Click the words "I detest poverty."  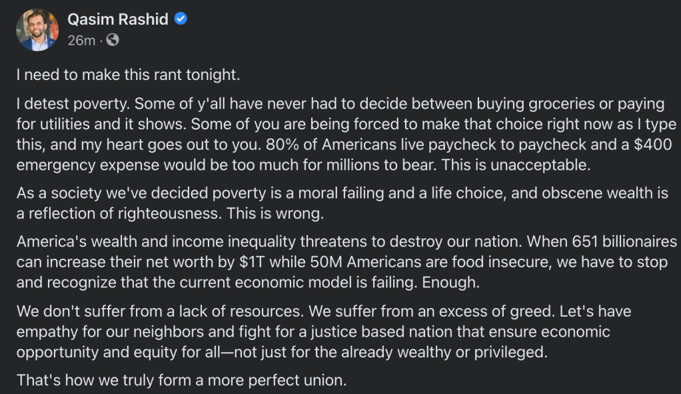tap(64, 105)
